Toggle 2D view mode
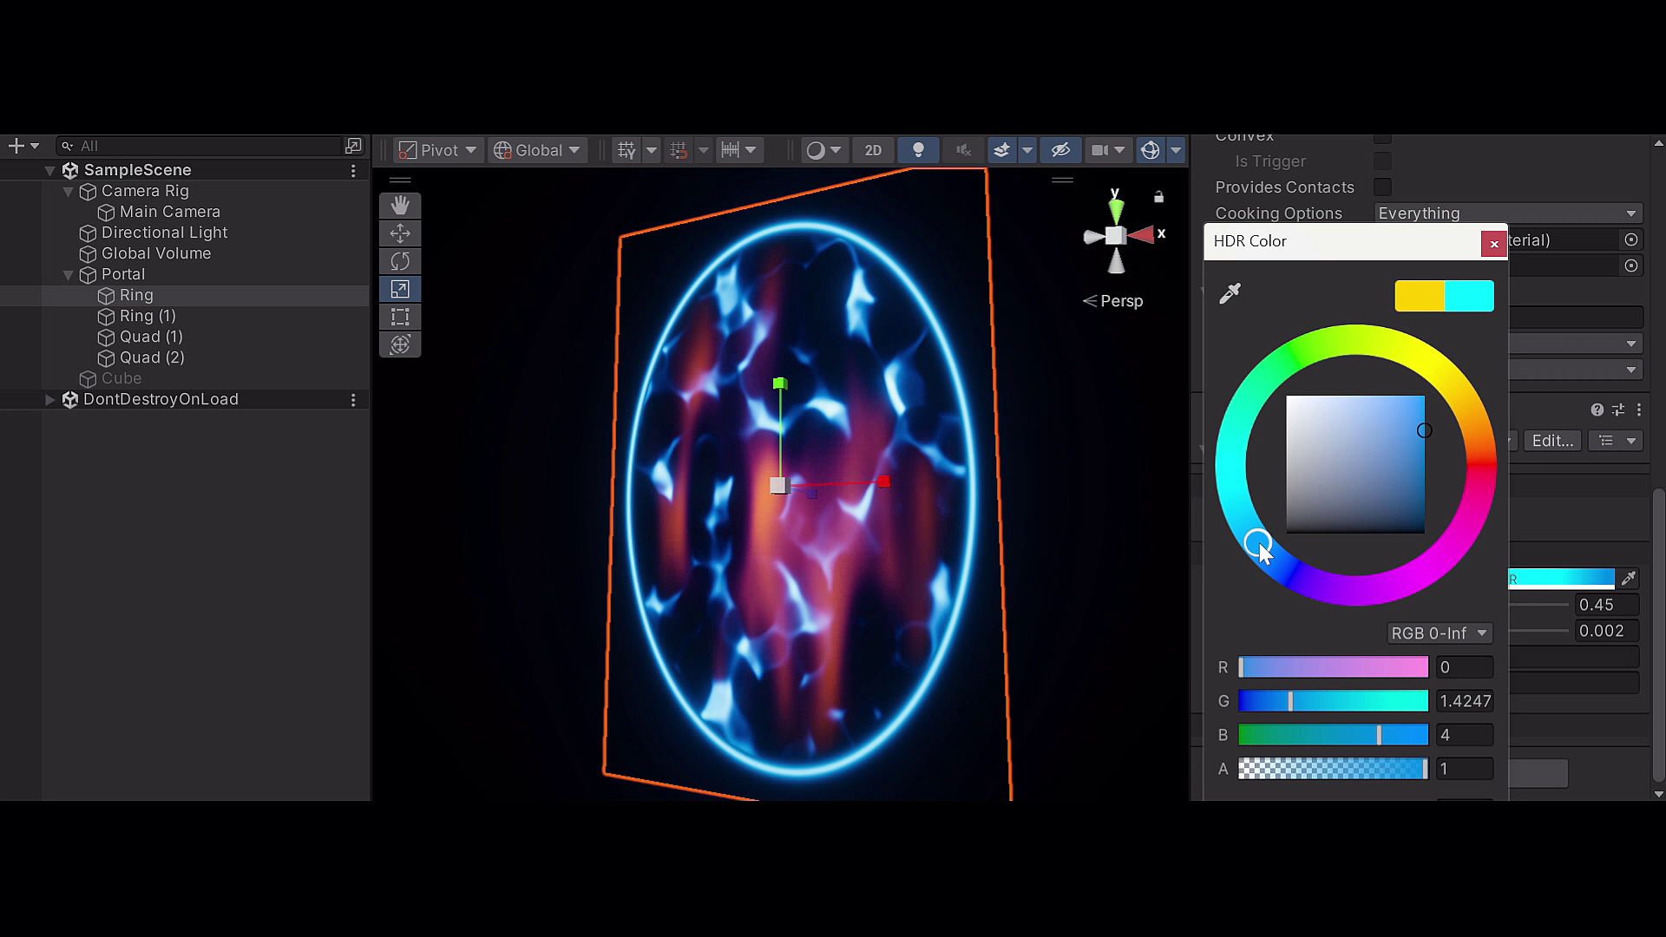1666x937 pixels. (873, 150)
